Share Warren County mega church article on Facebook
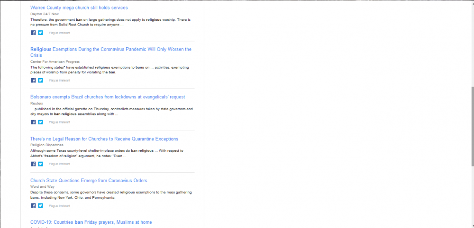This screenshot has width=474, height=228. pos(33,33)
